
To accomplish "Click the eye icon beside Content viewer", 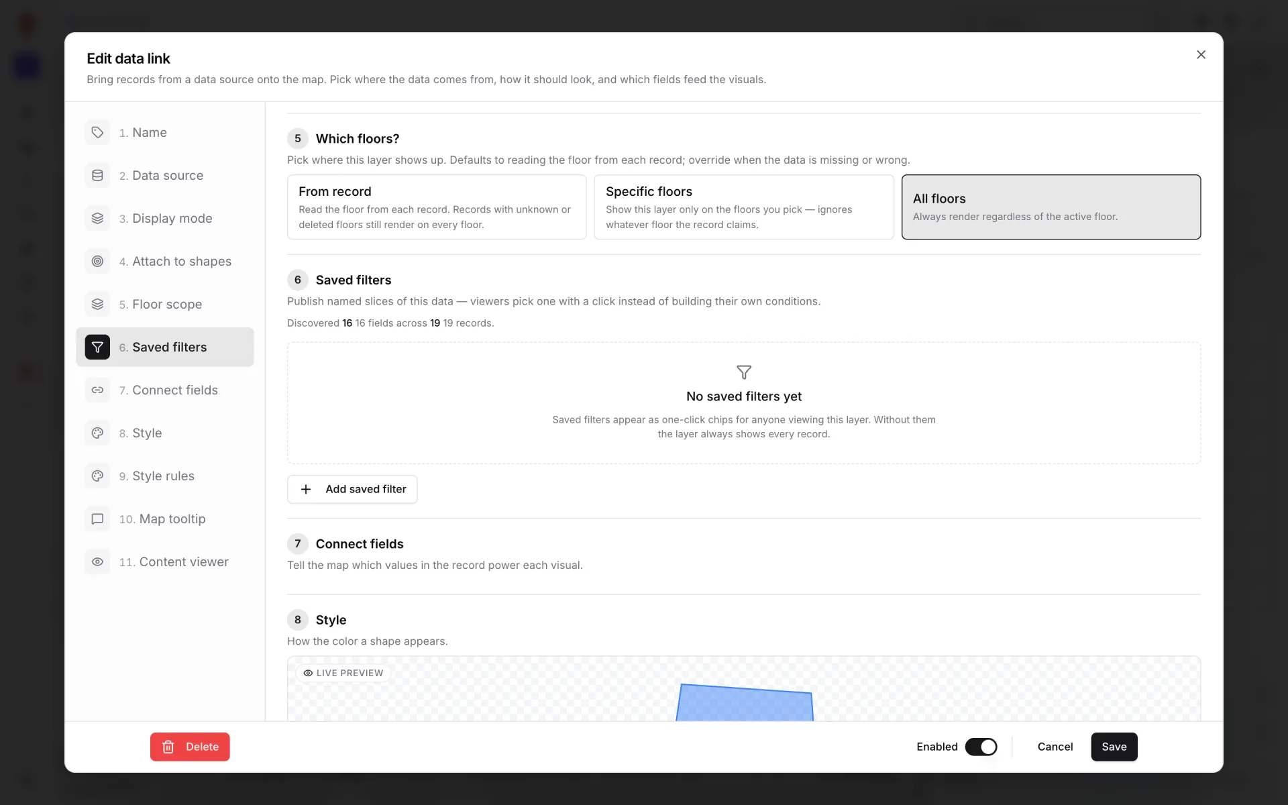I will 97,561.
